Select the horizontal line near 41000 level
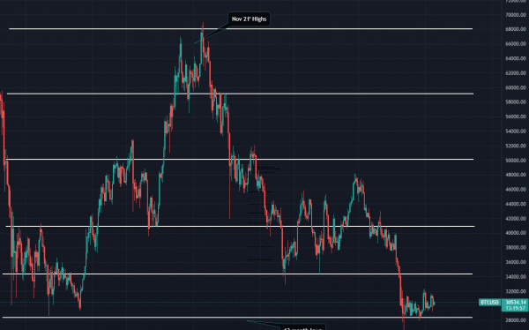The width and height of the screenshot is (529, 330). [x=240, y=226]
